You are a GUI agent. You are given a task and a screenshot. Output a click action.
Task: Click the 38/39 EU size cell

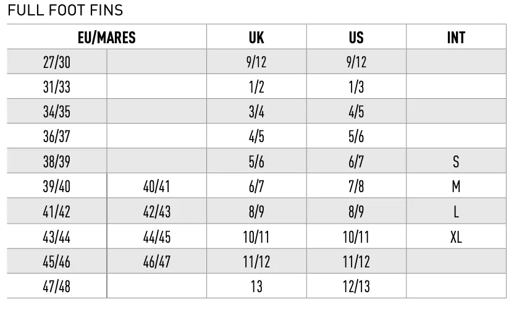coord(57,161)
